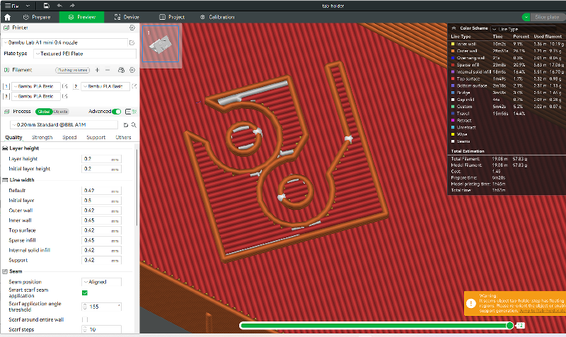Image resolution: width=566 pixels, height=337 pixels.
Task: Switch to the Preview tab
Action: 81,17
